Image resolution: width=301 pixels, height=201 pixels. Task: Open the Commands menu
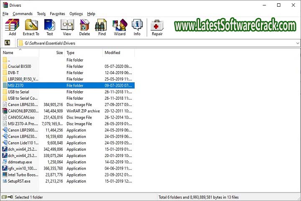23,14
